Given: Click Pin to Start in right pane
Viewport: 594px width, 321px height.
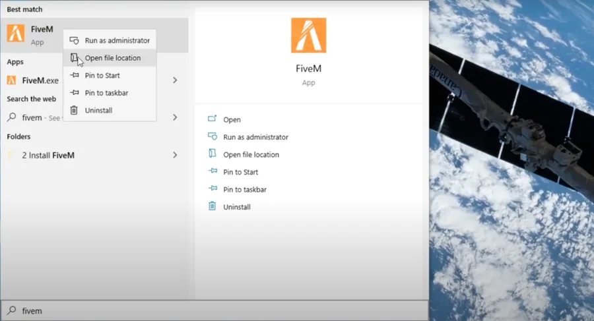Looking at the screenshot, I should pyautogui.click(x=240, y=172).
